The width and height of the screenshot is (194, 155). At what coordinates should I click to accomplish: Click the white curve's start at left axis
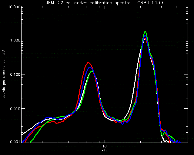(x=22, y=134)
